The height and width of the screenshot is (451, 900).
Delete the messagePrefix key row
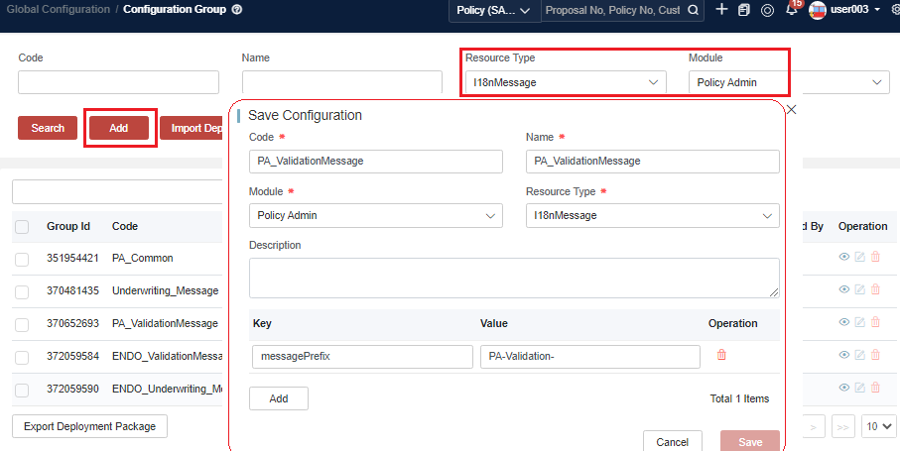click(x=721, y=356)
